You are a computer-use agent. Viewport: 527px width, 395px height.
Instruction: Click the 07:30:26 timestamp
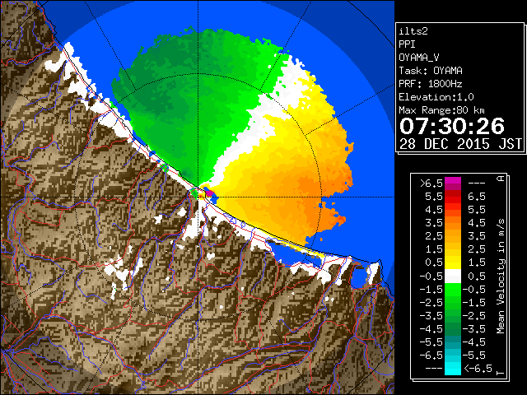coord(452,126)
